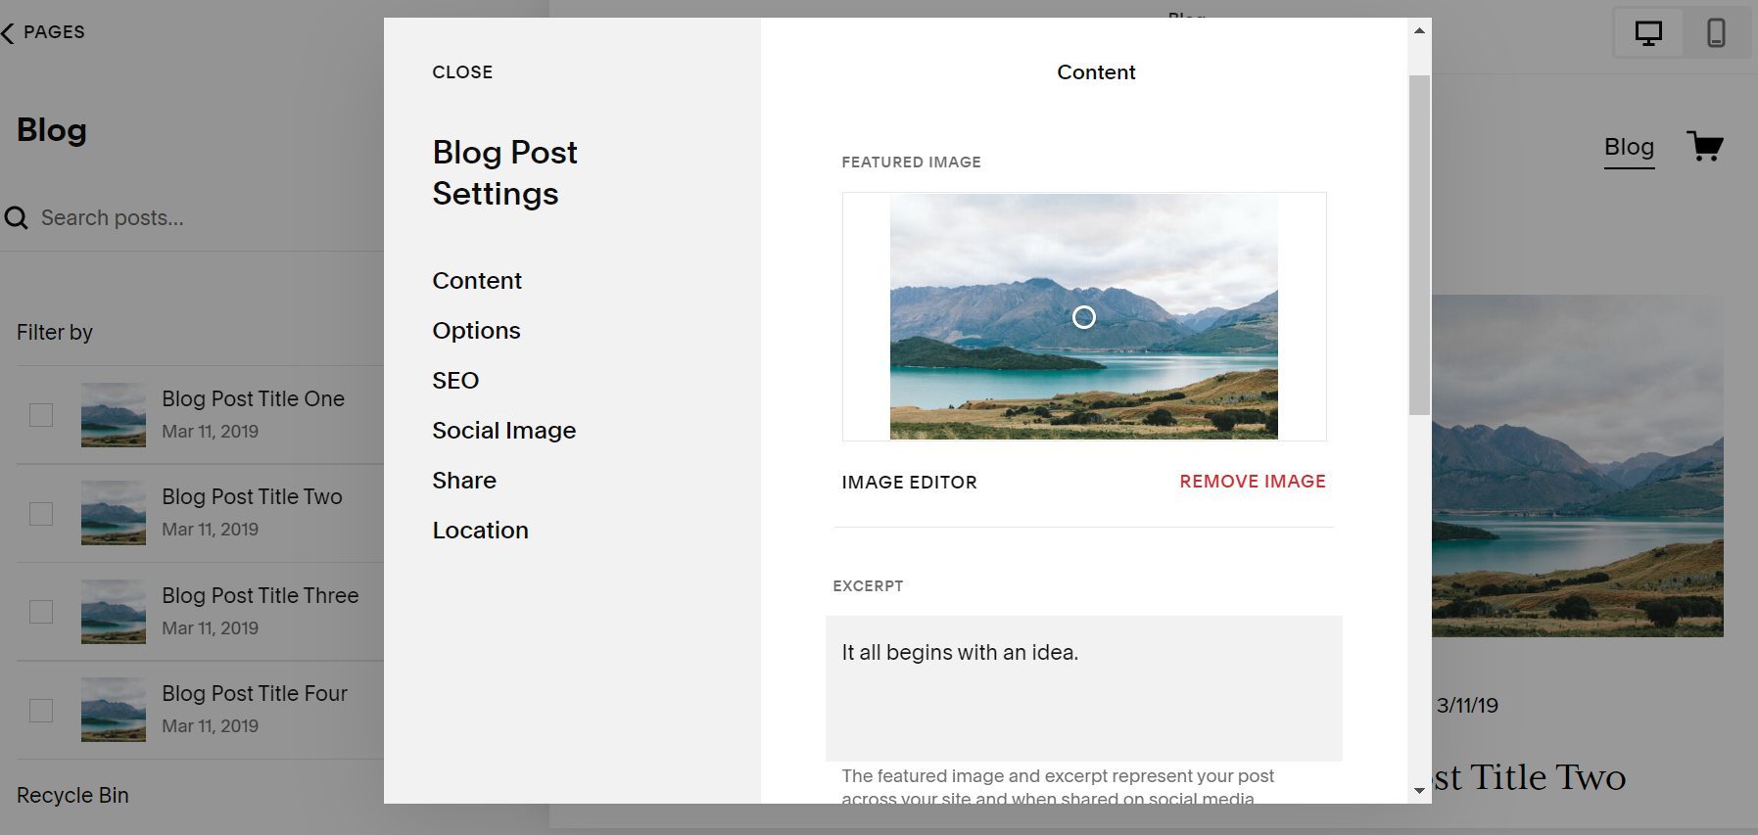Open post 'Blog Post Title Two'
This screenshot has height=835, width=1758.
pyautogui.click(x=252, y=496)
